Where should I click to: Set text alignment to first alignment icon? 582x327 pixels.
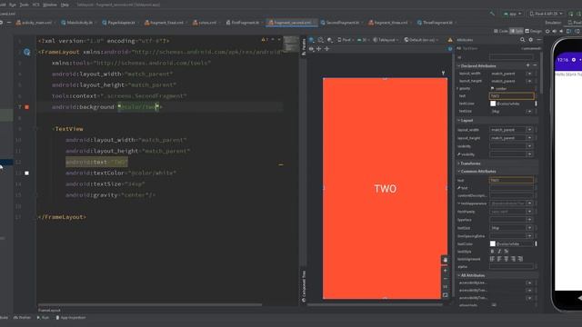(x=492, y=259)
